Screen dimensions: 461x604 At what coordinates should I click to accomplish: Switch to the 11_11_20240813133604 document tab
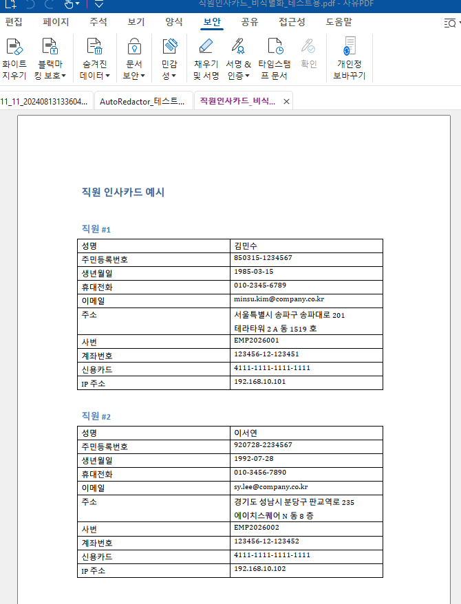click(46, 101)
